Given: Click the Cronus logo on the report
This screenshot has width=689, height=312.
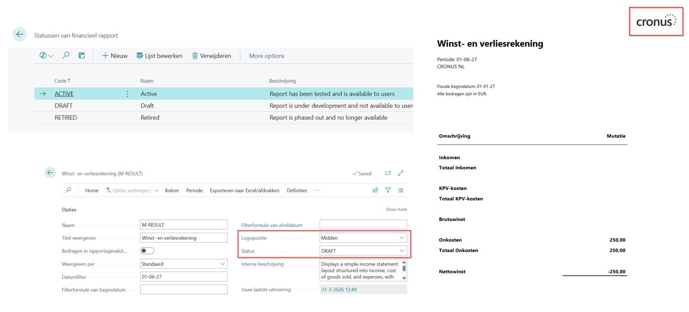Looking at the screenshot, I should pyautogui.click(x=656, y=21).
